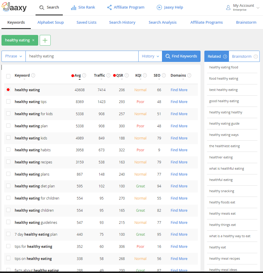Add a new search tab with plus
The height and width of the screenshot is (273, 263).
point(45,40)
